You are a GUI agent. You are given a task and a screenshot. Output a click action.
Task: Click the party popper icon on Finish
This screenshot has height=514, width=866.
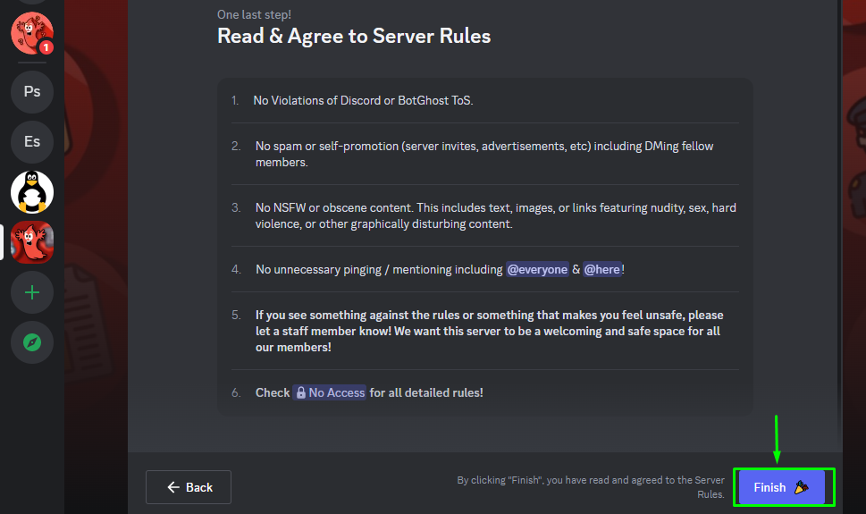click(802, 487)
